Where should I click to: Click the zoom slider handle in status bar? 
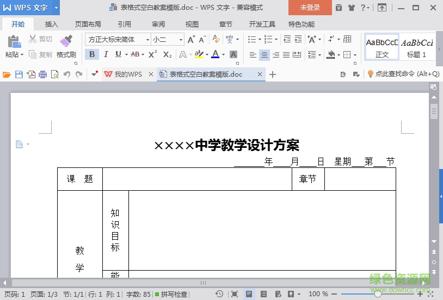click(378, 294)
